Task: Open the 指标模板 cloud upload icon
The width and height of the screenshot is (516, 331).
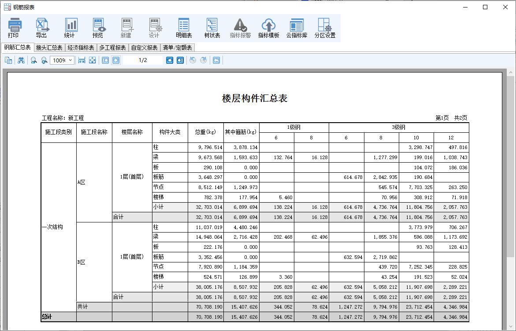Action: pyautogui.click(x=268, y=28)
